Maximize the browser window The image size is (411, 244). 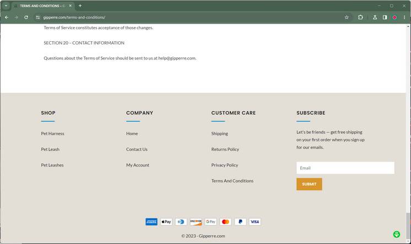(392, 5)
